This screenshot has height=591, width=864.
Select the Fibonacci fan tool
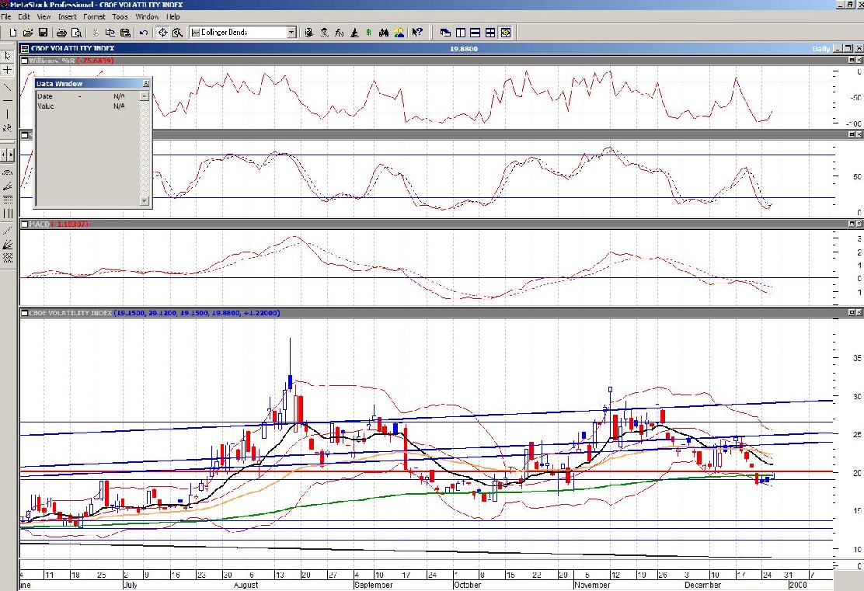8,186
